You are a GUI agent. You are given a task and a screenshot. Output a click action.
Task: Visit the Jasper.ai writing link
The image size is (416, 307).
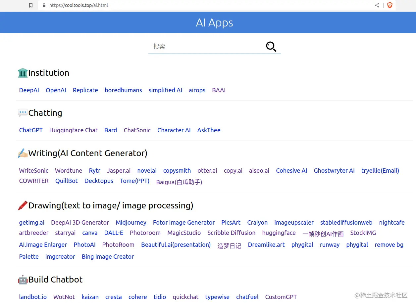[x=119, y=171]
